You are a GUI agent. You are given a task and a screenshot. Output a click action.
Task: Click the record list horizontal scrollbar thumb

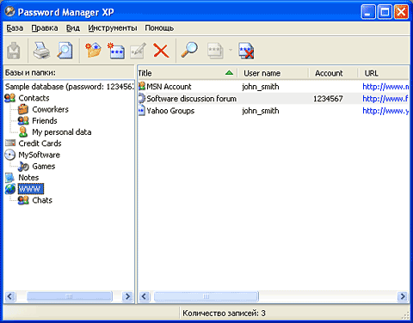coord(206,296)
